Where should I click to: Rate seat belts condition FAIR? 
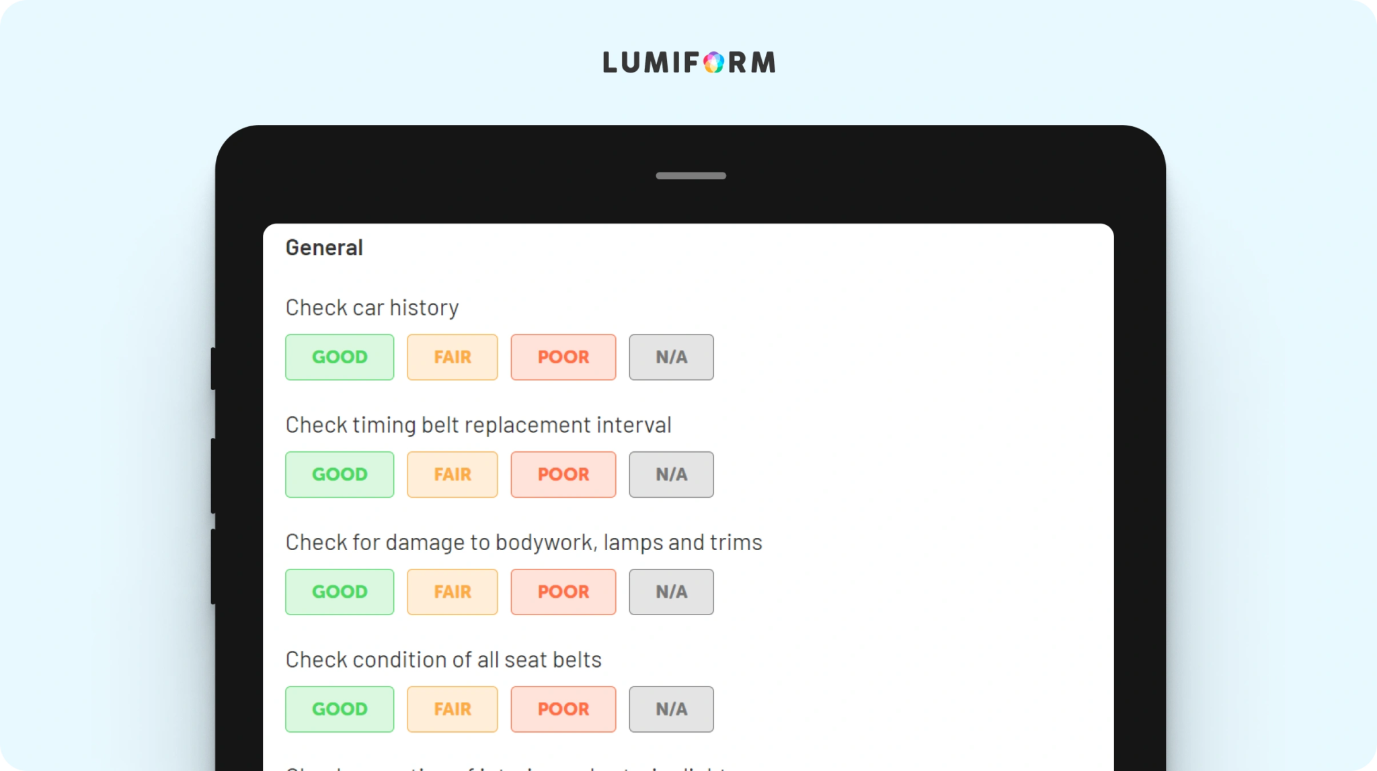(453, 709)
